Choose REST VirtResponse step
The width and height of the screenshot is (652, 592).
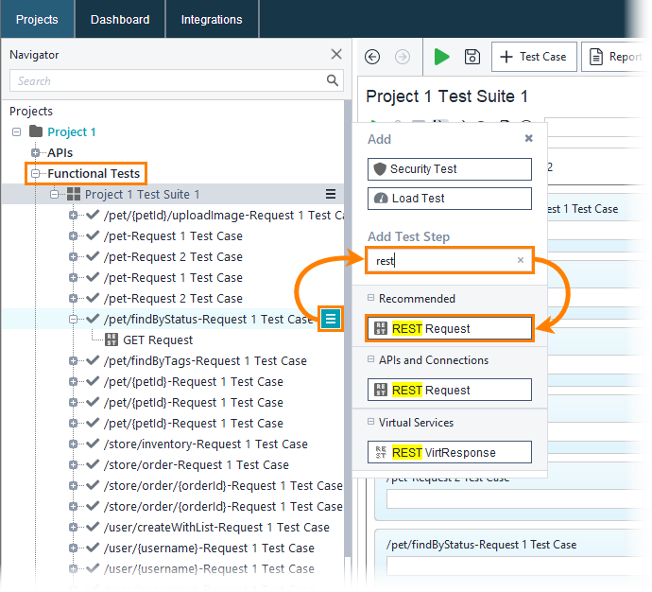click(450, 452)
